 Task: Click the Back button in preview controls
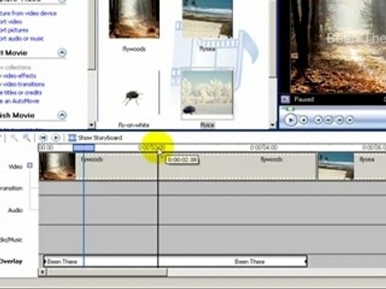(318, 120)
